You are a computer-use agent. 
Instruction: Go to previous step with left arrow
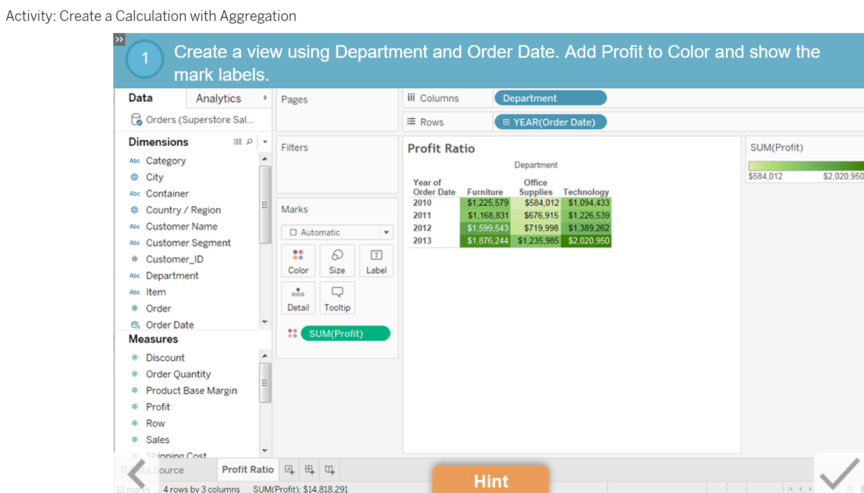point(136,473)
